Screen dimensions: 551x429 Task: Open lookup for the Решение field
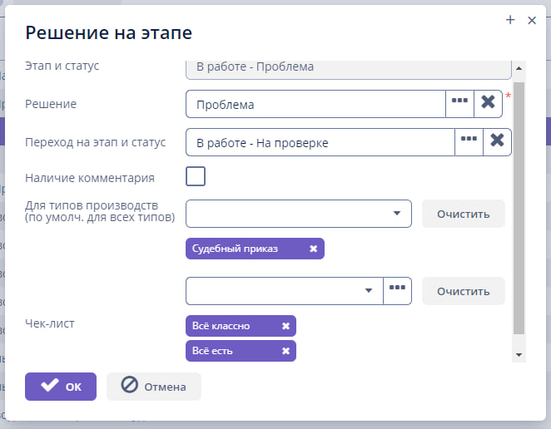click(x=459, y=104)
